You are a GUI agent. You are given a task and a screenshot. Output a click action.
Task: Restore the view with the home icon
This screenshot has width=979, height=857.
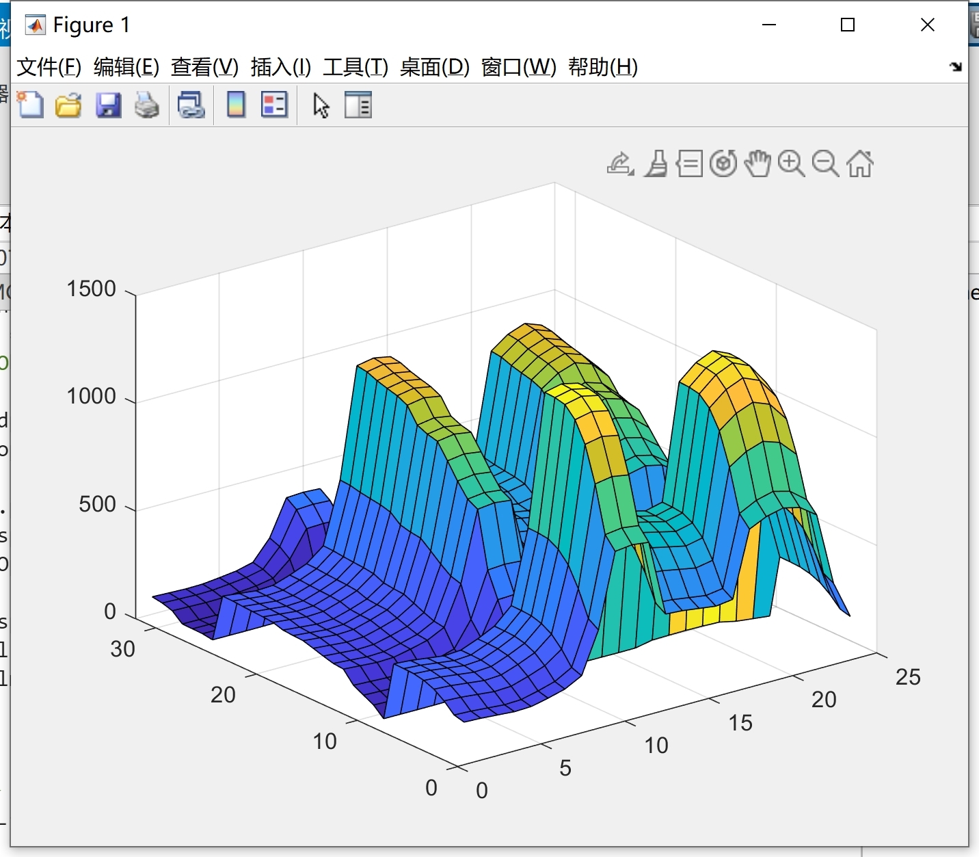(x=860, y=163)
